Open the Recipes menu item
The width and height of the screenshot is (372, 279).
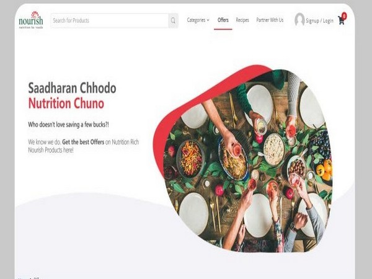pos(242,20)
